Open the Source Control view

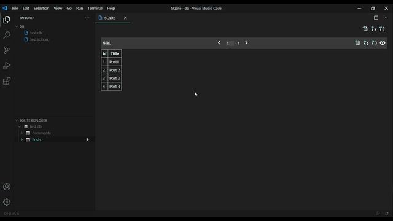tap(7, 50)
